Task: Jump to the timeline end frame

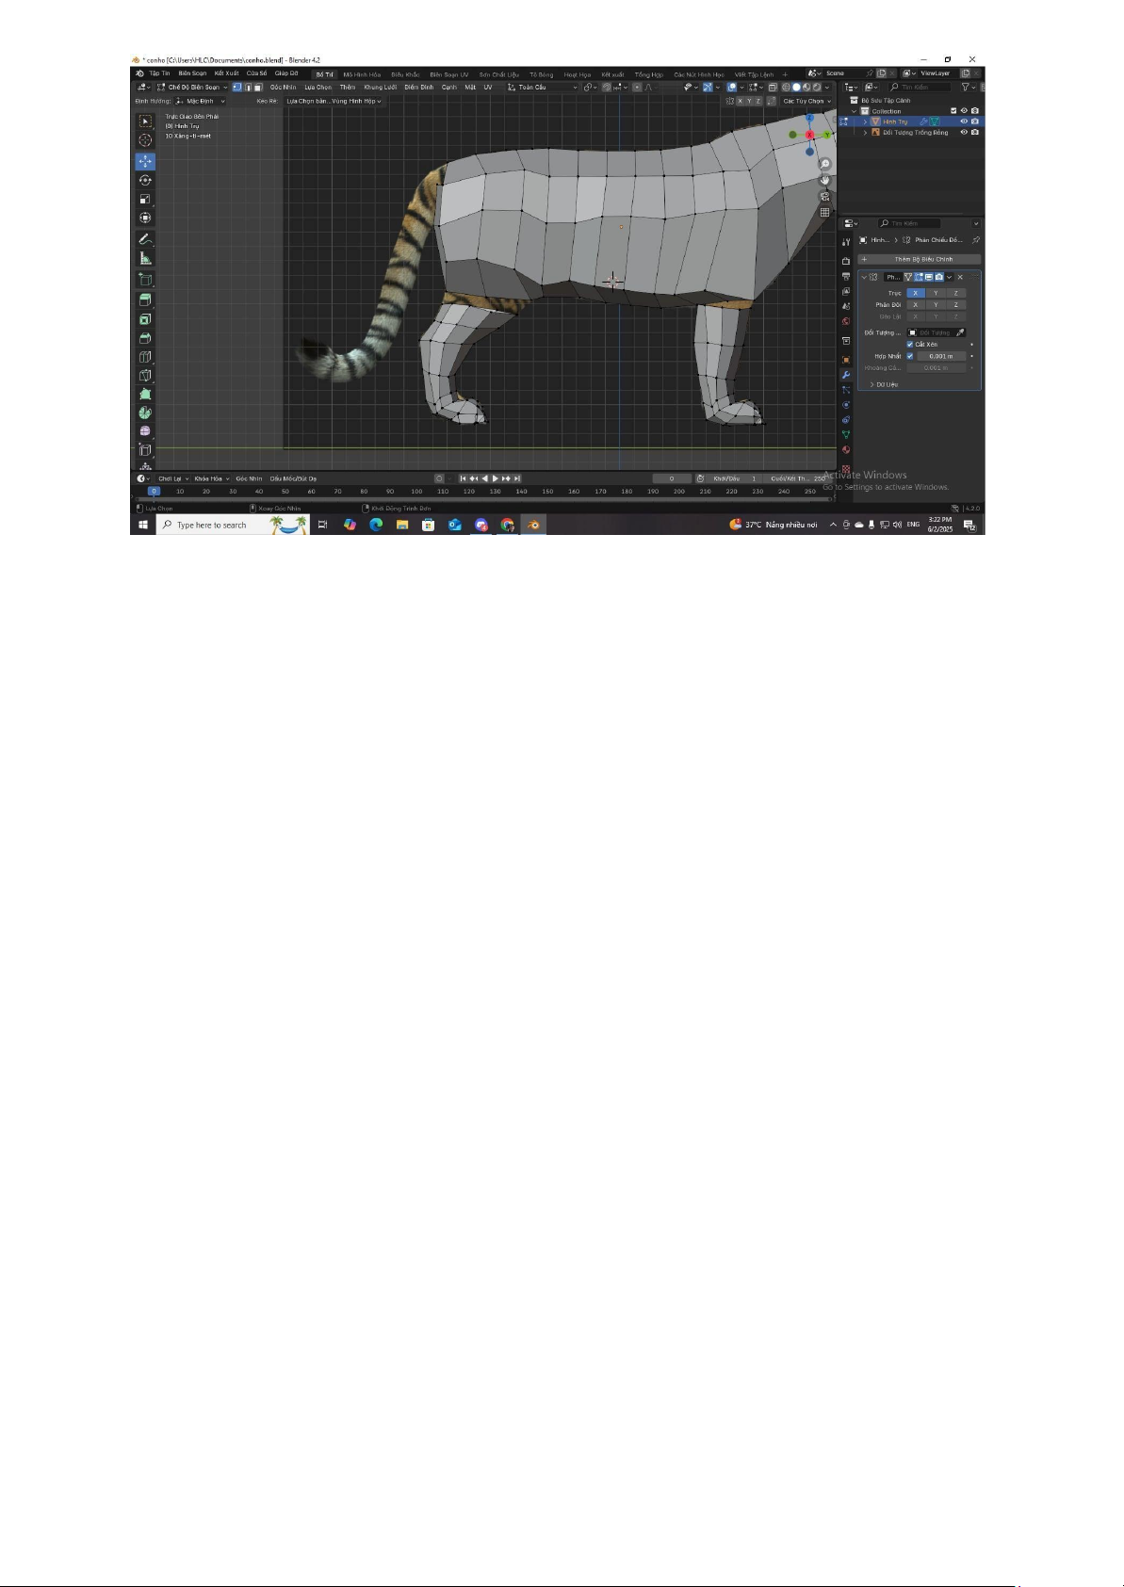Action: tap(517, 478)
